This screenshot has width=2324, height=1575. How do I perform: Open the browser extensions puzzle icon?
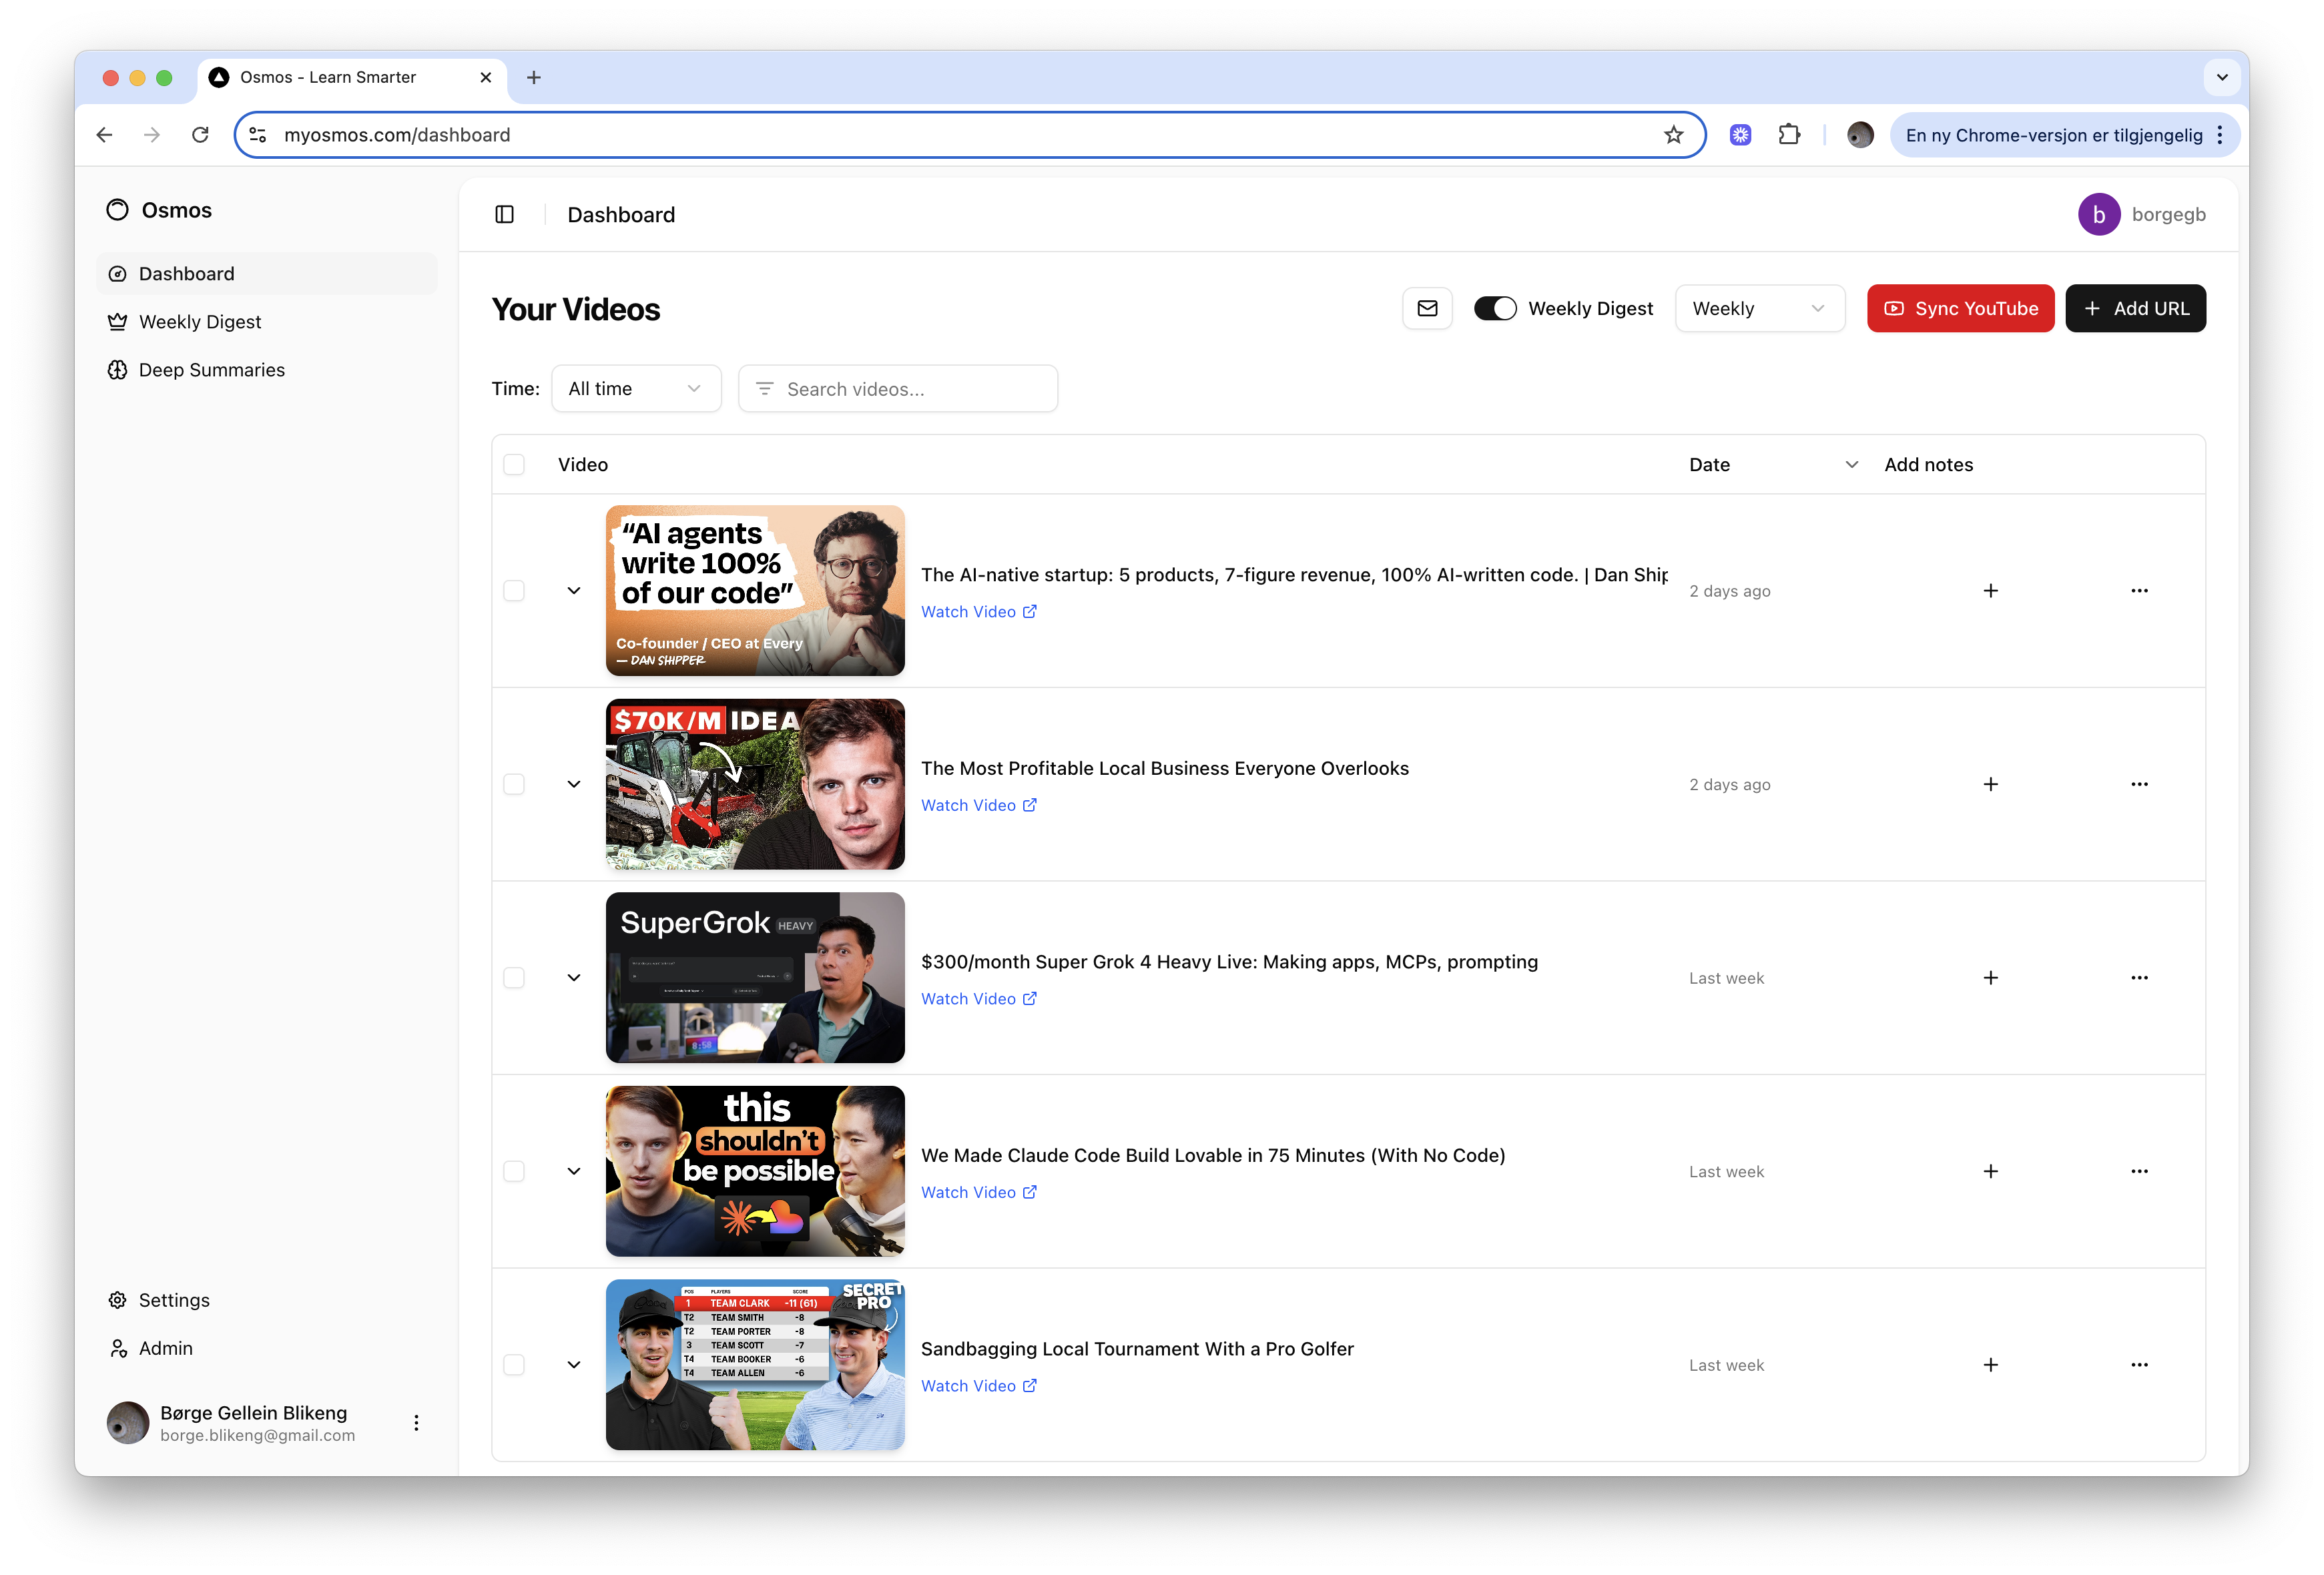tap(1789, 135)
